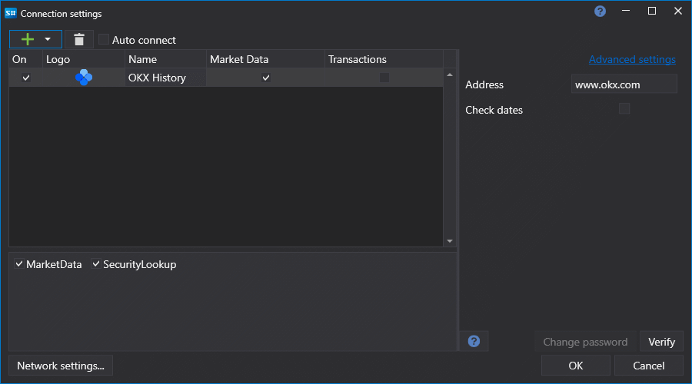Click the green plus add connection icon
The height and width of the screenshot is (384, 692).
point(28,39)
